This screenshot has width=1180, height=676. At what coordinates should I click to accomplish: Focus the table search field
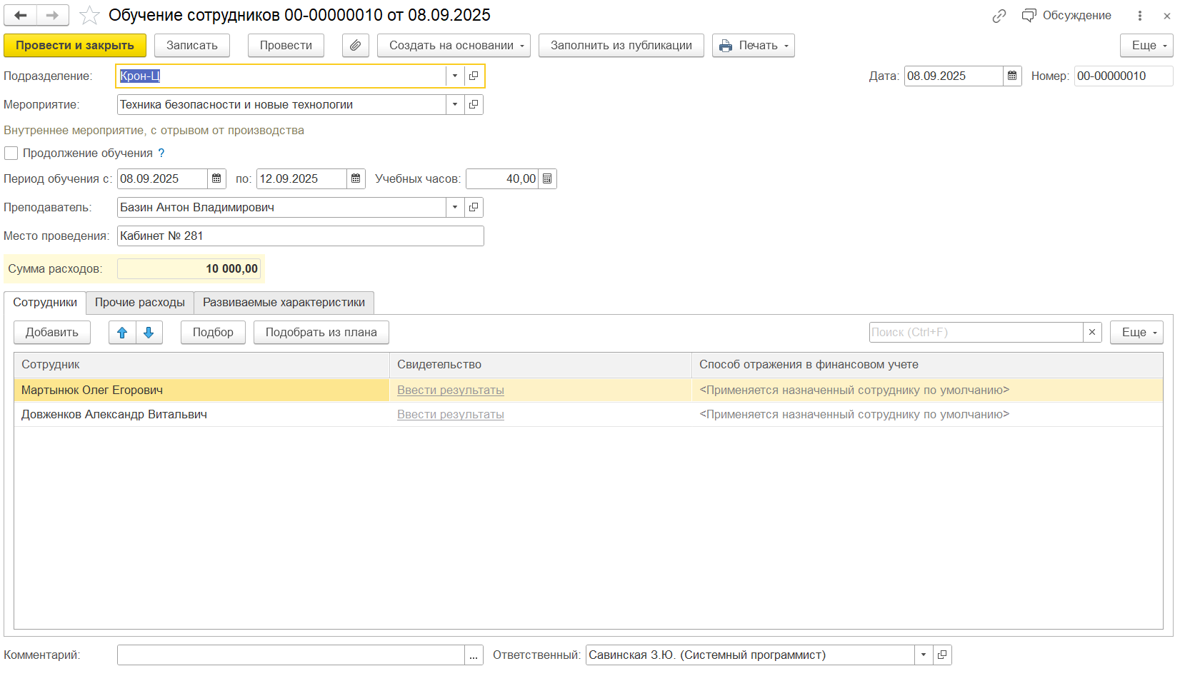point(976,333)
